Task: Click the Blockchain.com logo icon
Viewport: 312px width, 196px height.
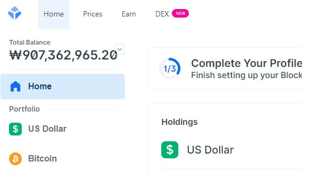Action: (x=14, y=13)
